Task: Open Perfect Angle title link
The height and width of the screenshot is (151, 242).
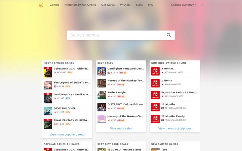Action: [117, 93]
